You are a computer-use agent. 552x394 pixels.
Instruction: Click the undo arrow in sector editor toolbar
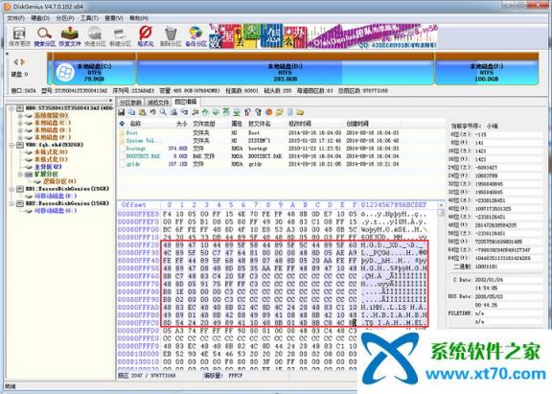click(x=152, y=112)
